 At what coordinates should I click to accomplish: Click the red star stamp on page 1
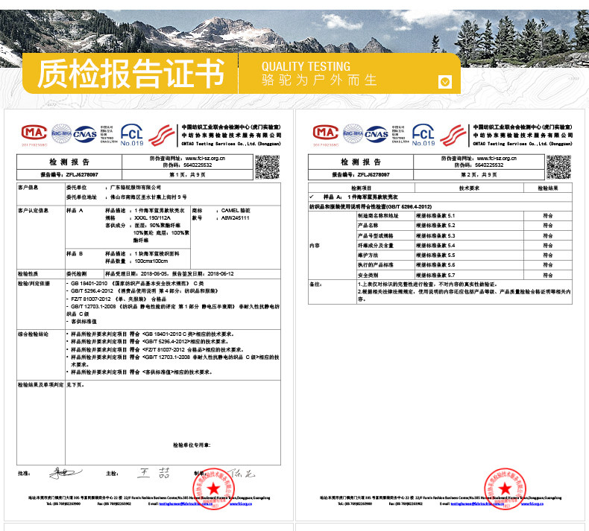[x=213, y=489]
